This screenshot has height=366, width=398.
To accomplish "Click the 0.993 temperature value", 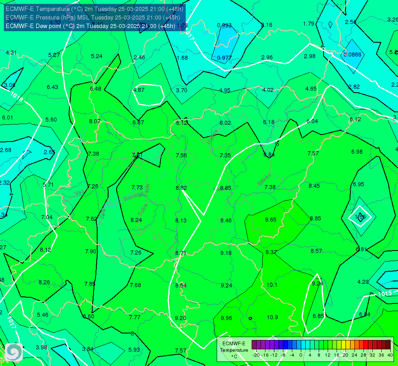I will click(x=224, y=25).
